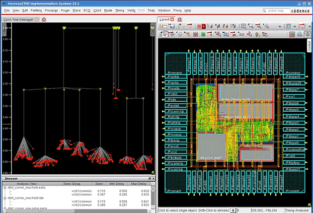This screenshot has width=313, height=213.
Task: Open the Power menu
Action: click(65, 10)
